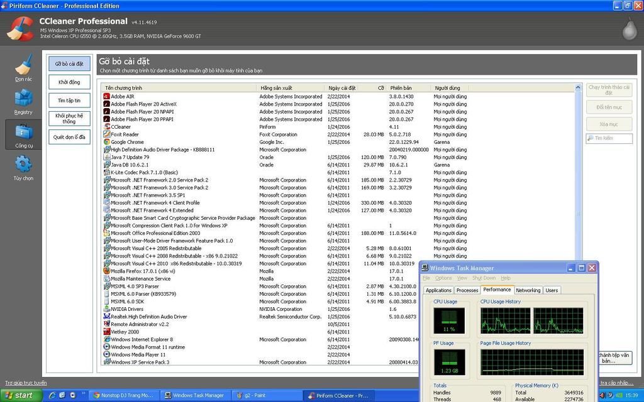Image resolution: width=644 pixels, height=402 pixels.
Task: Click the Đổi tên mục button
Action: (609, 107)
